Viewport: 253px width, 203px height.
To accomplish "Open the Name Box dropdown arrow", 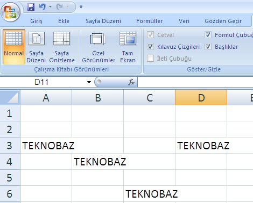I will (x=89, y=82).
